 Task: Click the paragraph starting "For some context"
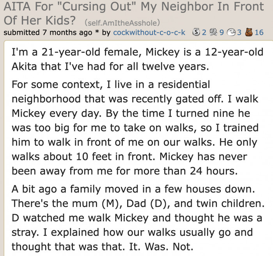tap(135, 128)
